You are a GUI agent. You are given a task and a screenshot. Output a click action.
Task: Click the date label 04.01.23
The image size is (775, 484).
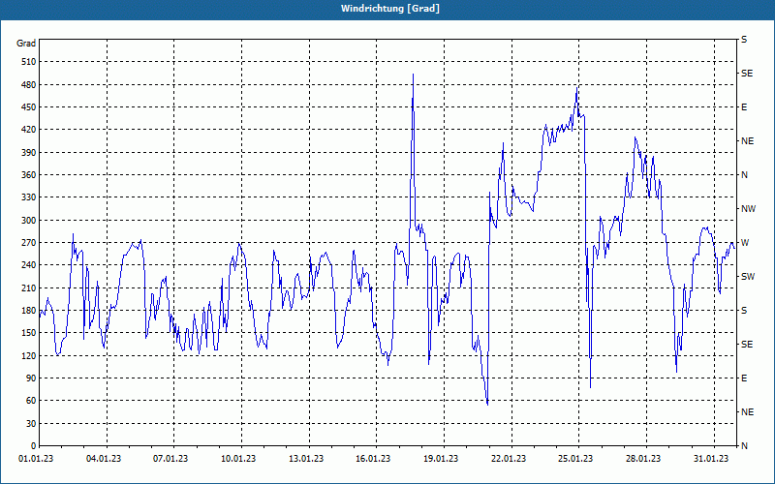tap(104, 459)
